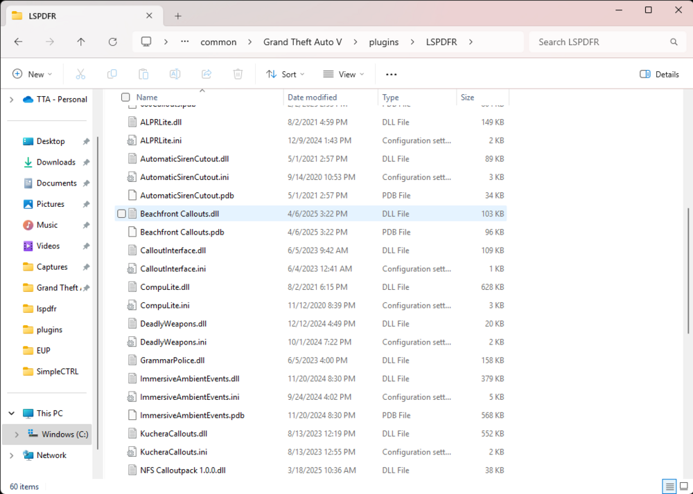
Task: Click inside the Search LSPDFR box
Action: (607, 42)
